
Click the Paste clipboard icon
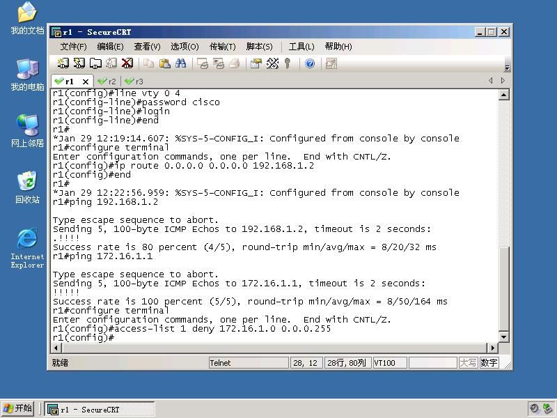point(164,63)
